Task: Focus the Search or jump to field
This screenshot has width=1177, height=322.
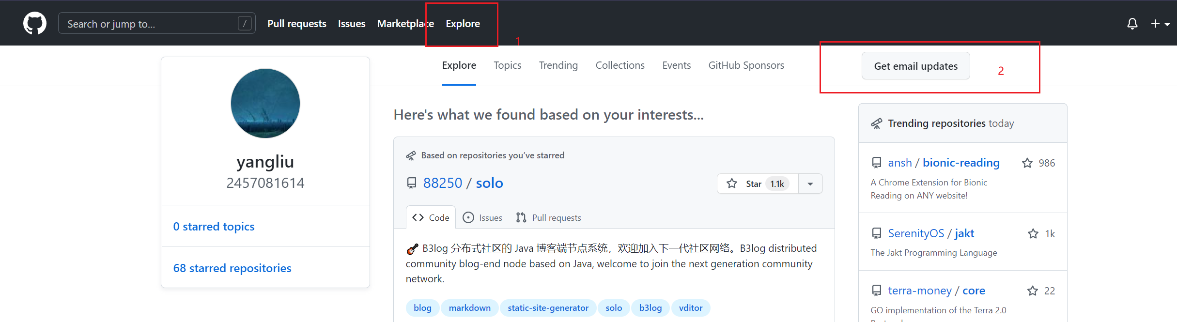Action: coord(156,23)
